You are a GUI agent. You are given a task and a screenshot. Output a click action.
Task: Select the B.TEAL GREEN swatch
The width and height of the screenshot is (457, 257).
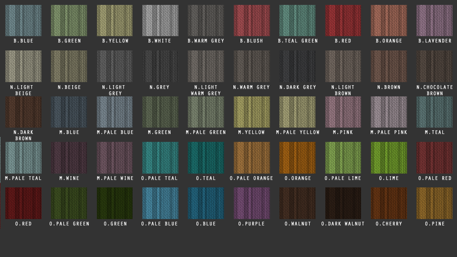tap(297, 21)
